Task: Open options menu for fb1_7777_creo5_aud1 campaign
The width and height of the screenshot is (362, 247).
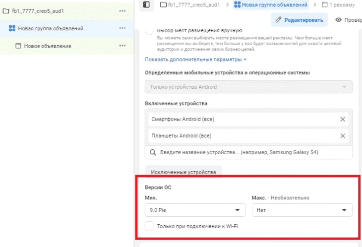Action: click(x=122, y=11)
